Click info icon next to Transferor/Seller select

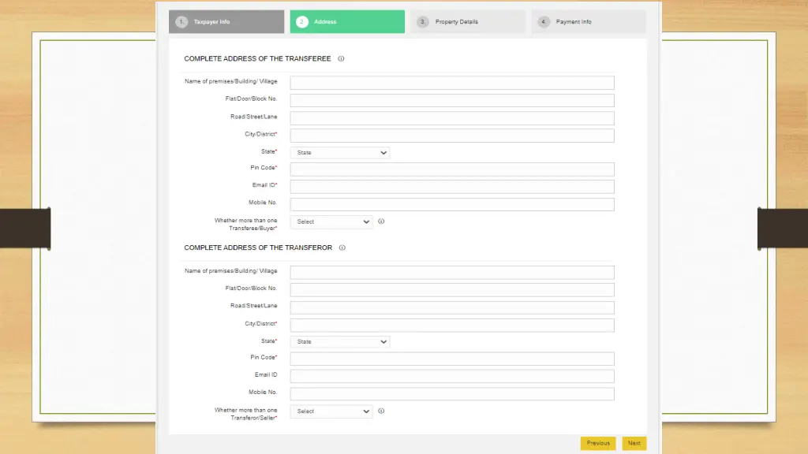381,411
